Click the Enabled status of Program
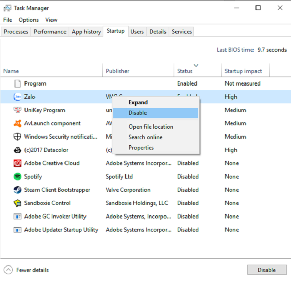 pyautogui.click(x=187, y=83)
